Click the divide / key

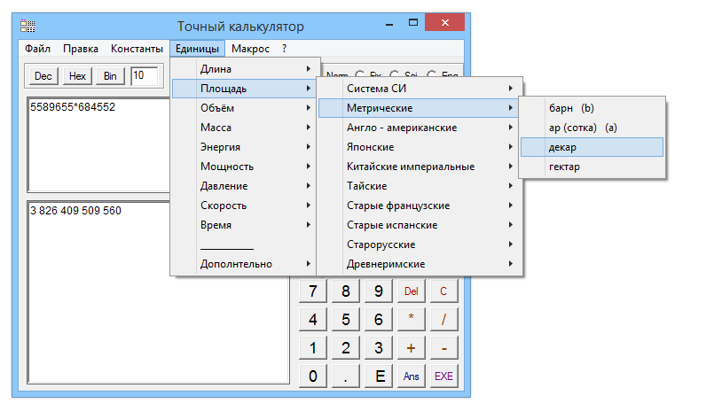[x=444, y=320]
